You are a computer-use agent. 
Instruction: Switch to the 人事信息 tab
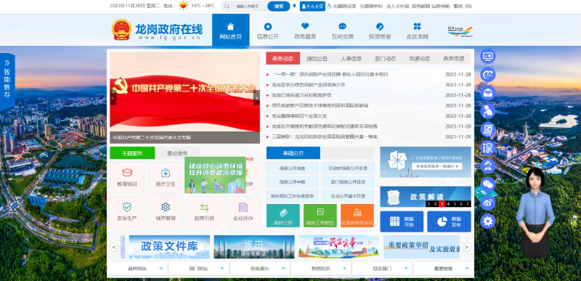coord(352,59)
